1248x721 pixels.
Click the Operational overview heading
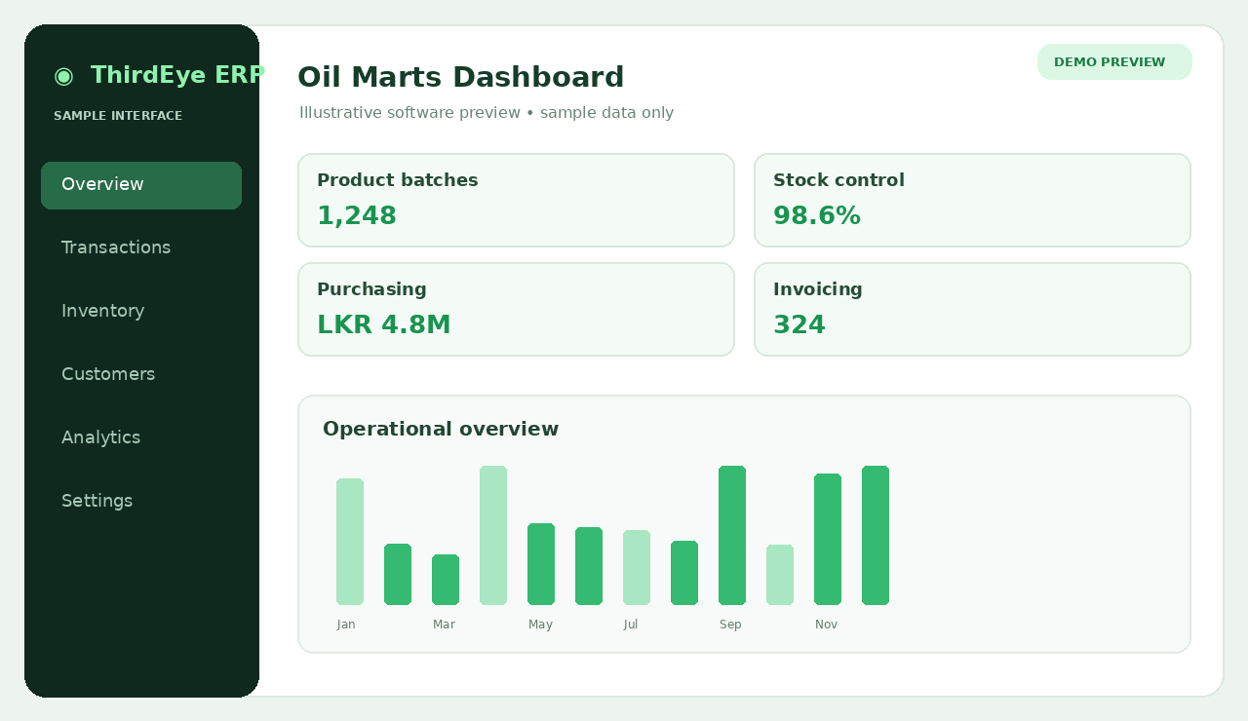click(441, 430)
